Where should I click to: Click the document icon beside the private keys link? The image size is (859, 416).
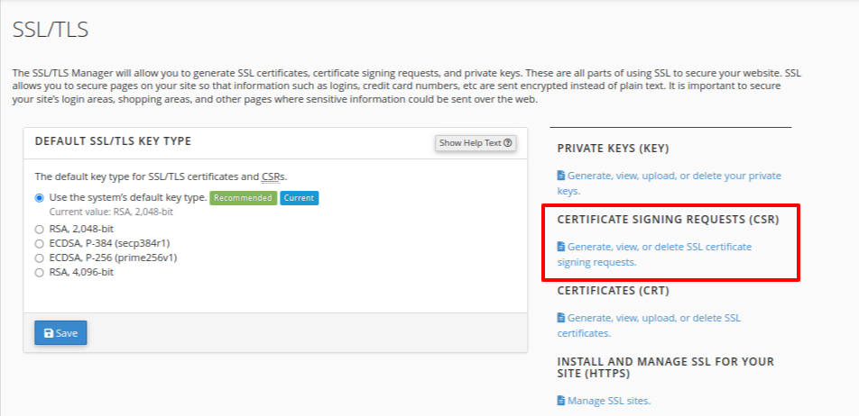pyautogui.click(x=561, y=176)
